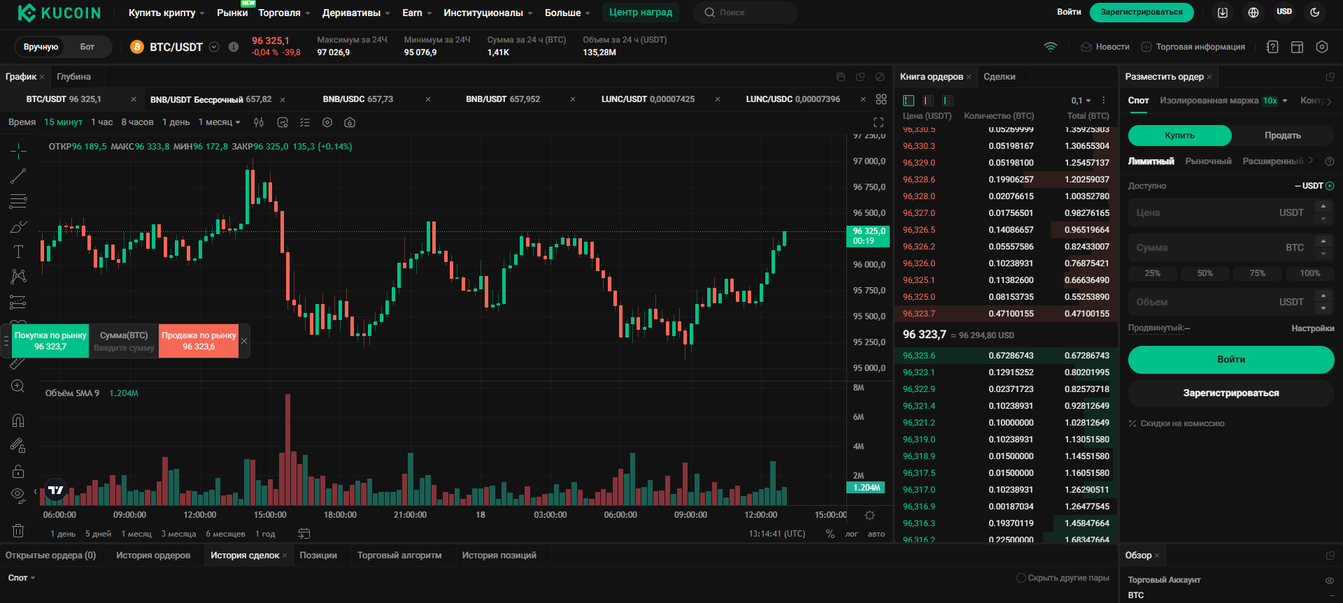
Task: Open the chart axis settings gear
Action: click(869, 515)
